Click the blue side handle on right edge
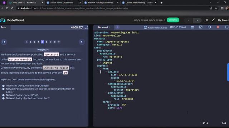Image resolution: width=229 pixels, height=128 pixels. [x=228, y=72]
